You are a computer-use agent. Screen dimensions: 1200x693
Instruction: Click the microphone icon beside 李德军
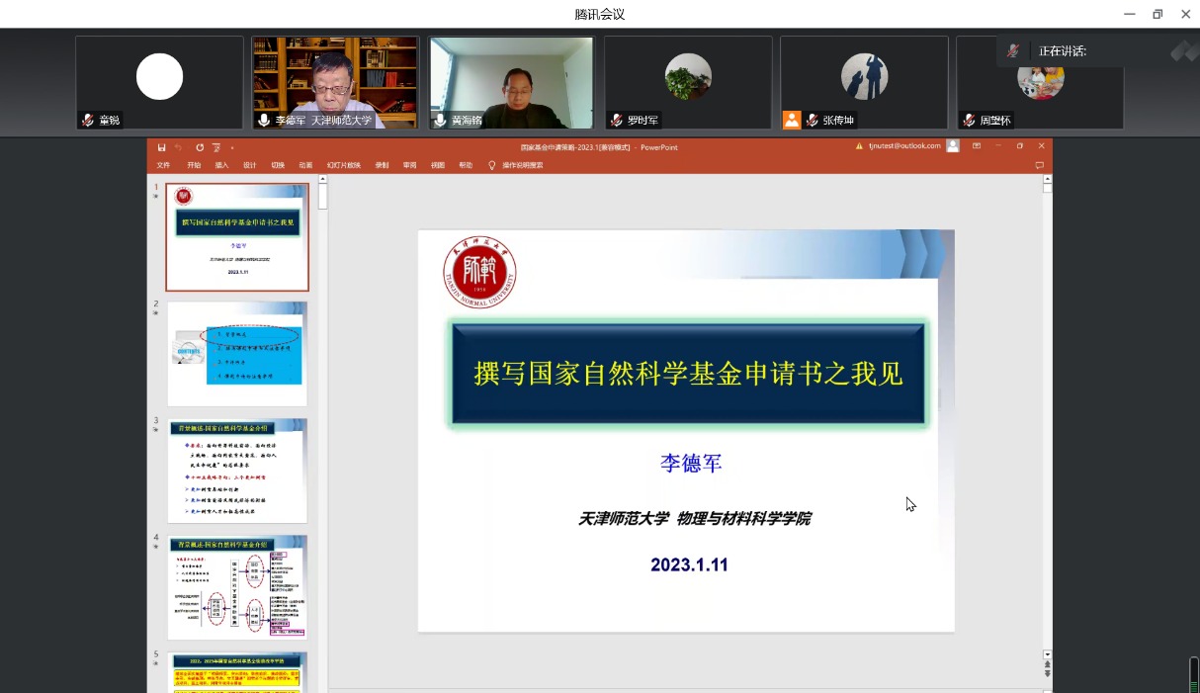coord(264,120)
